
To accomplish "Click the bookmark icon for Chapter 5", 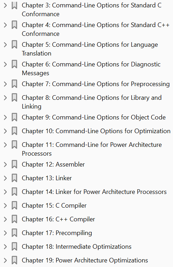I will 14,45.
